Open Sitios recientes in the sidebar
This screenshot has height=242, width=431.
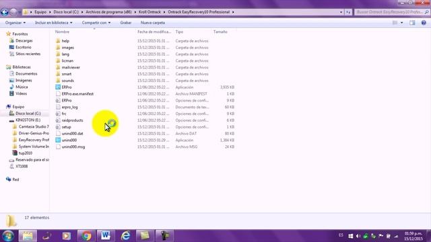point(28,54)
